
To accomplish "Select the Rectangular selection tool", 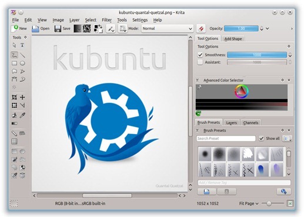I will click(14, 151).
